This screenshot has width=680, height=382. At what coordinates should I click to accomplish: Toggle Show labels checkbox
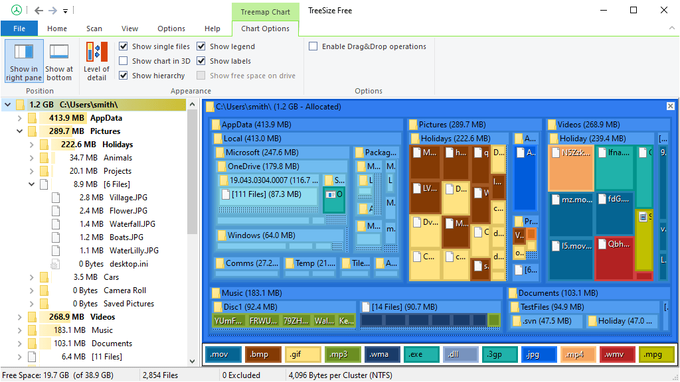(x=201, y=61)
